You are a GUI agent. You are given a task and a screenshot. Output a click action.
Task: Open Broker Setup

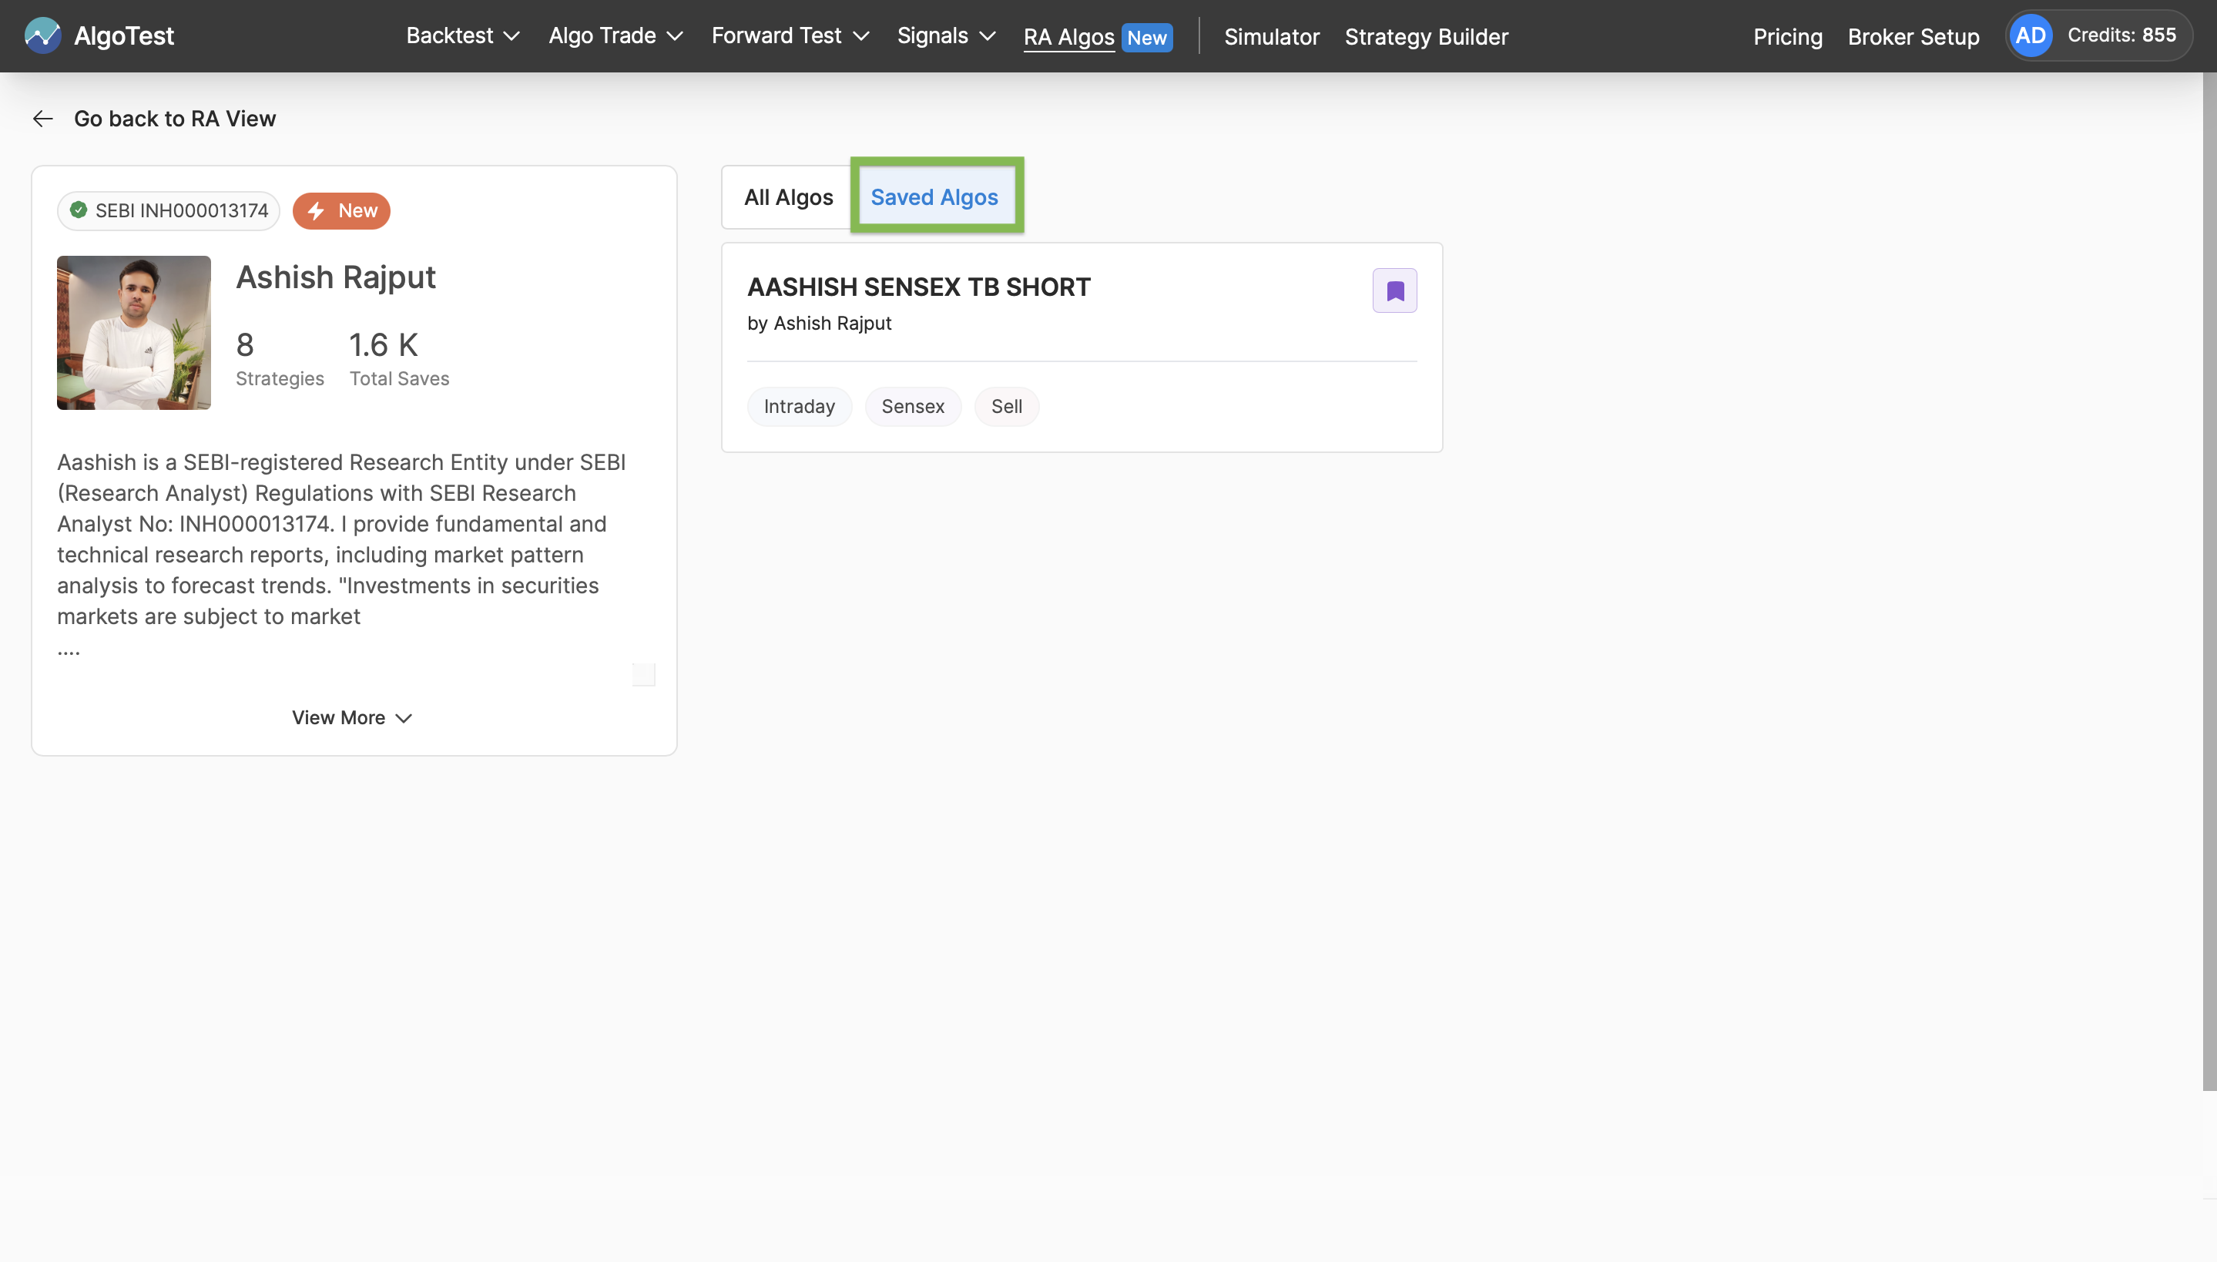tap(1913, 37)
